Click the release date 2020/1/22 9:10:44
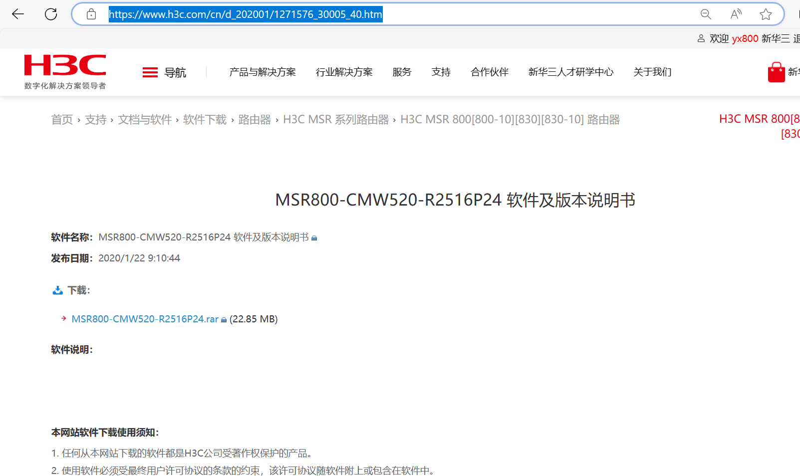Viewport: 800px width, 476px height. (139, 258)
